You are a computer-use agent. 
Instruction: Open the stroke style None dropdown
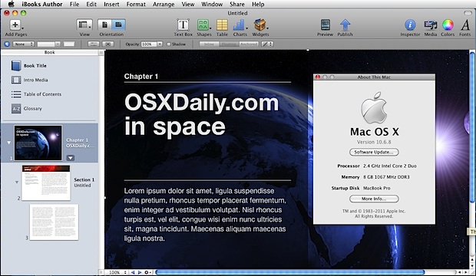tap(23, 44)
